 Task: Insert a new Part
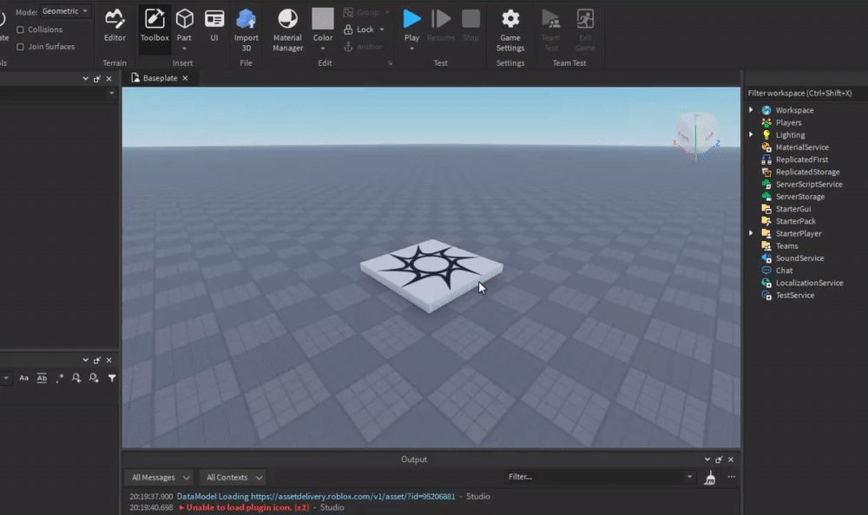(x=184, y=25)
